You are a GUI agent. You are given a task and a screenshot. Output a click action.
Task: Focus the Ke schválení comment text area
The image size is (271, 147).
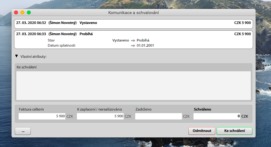[133, 85]
